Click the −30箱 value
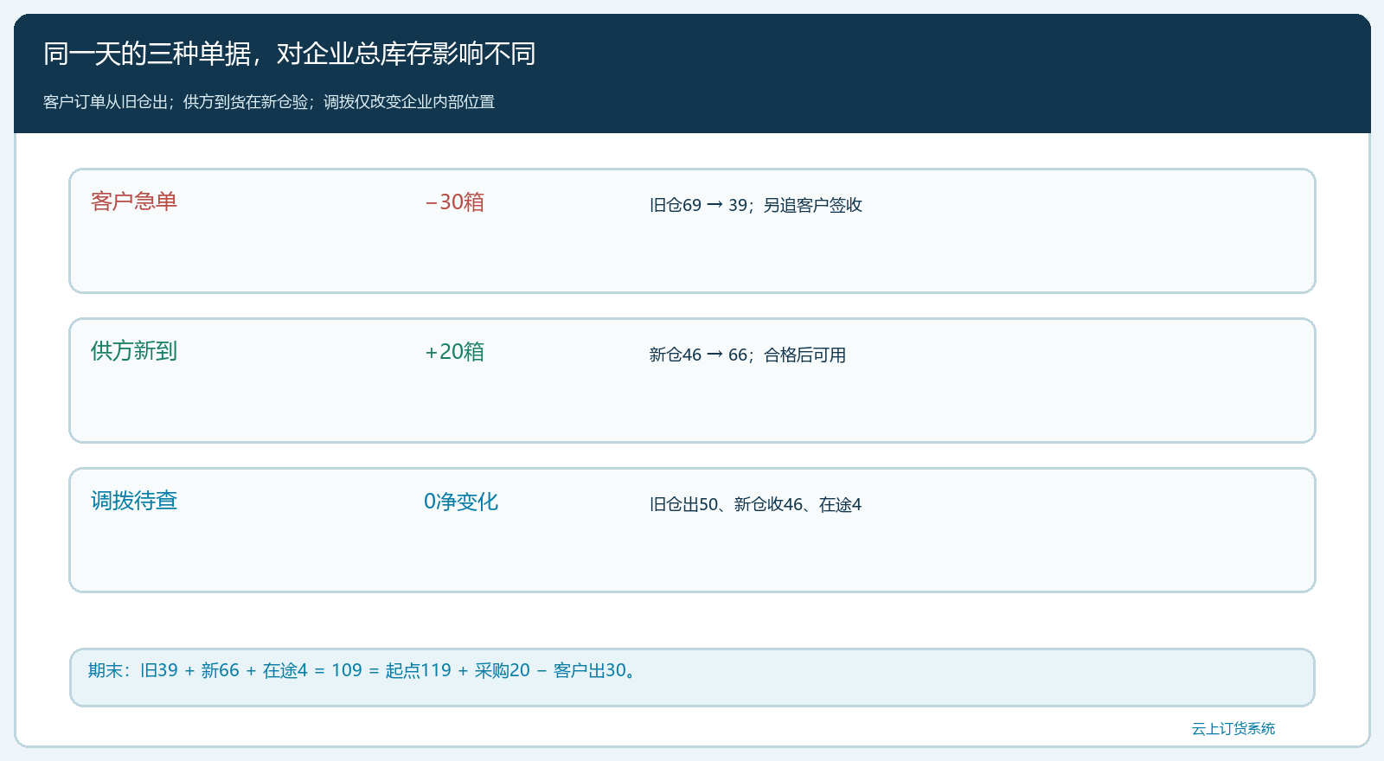 (454, 202)
